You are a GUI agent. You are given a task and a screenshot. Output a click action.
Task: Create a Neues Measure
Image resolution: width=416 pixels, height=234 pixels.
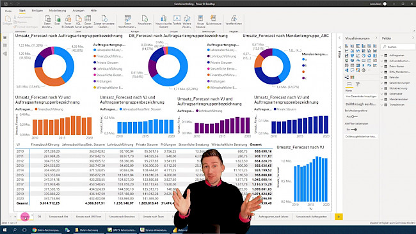tap(200, 22)
